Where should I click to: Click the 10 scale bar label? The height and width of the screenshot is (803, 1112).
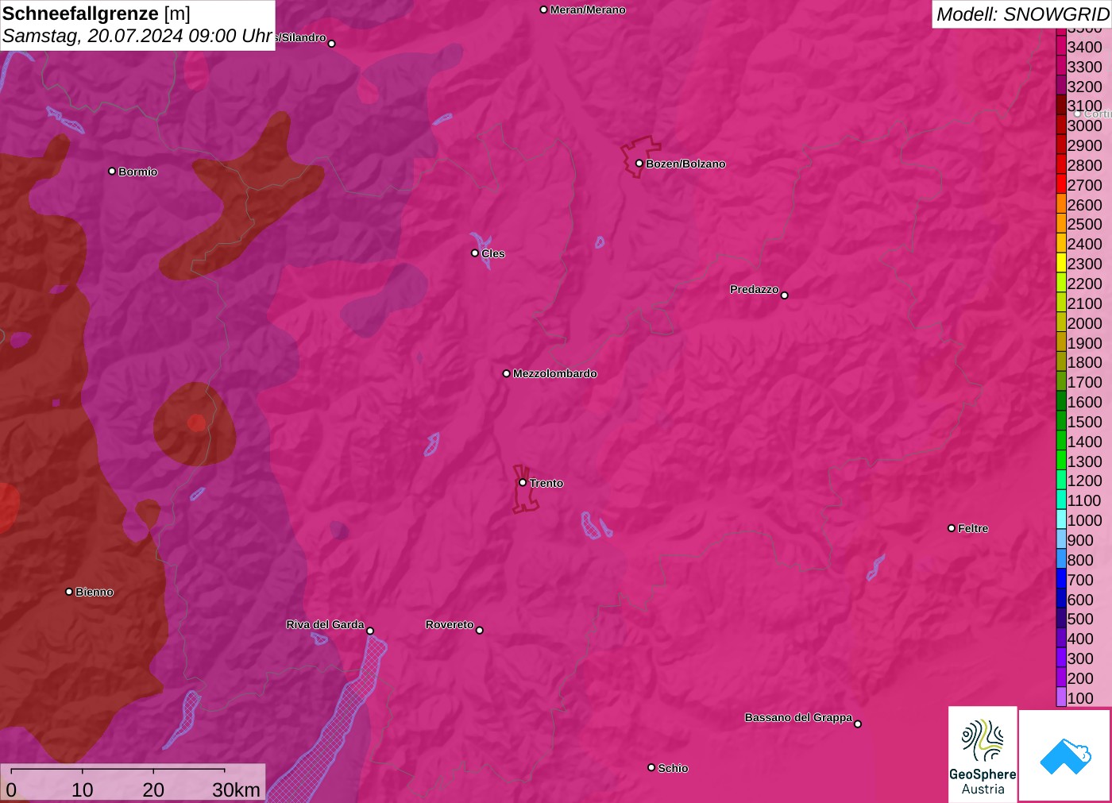coord(83,789)
